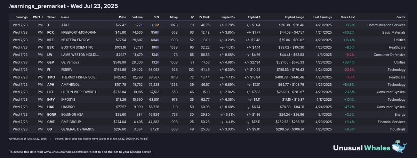Click the Price column header
417x158 pixels.
(123, 17)
